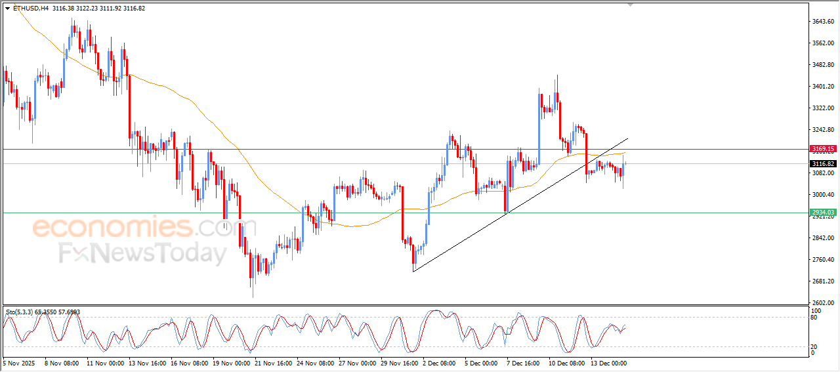Click the 24 Nov 00:00 date label
The width and height of the screenshot is (840, 372).
click(314, 362)
